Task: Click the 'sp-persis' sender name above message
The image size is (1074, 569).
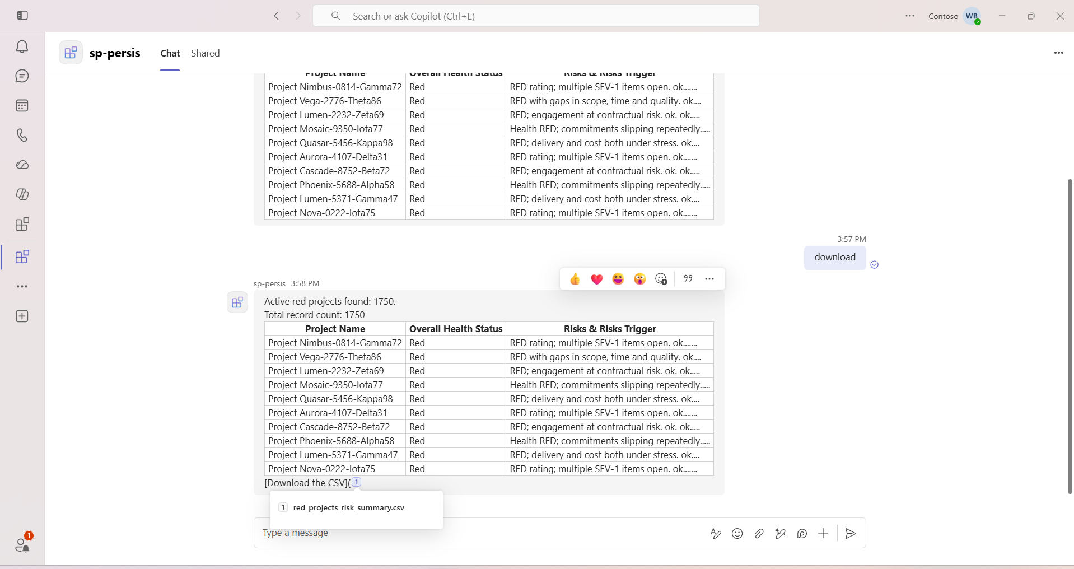Action: point(269,283)
